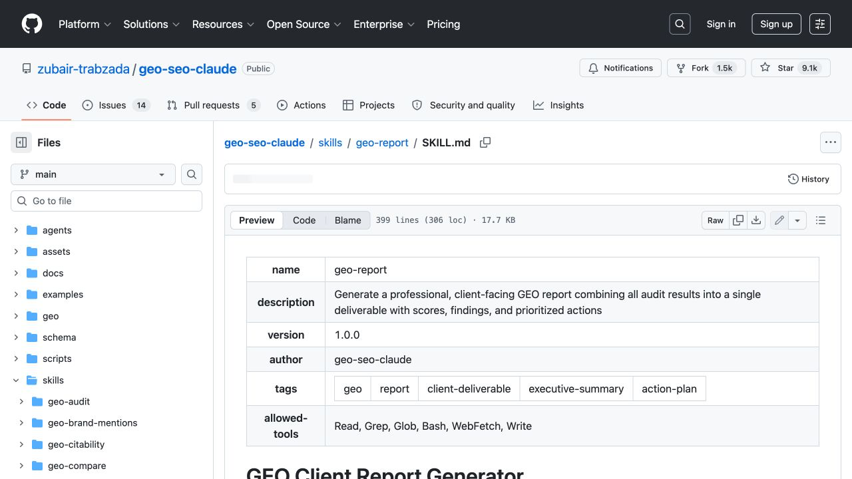This screenshot has height=479, width=852.
Task: Click the History link
Action: pyautogui.click(x=809, y=179)
